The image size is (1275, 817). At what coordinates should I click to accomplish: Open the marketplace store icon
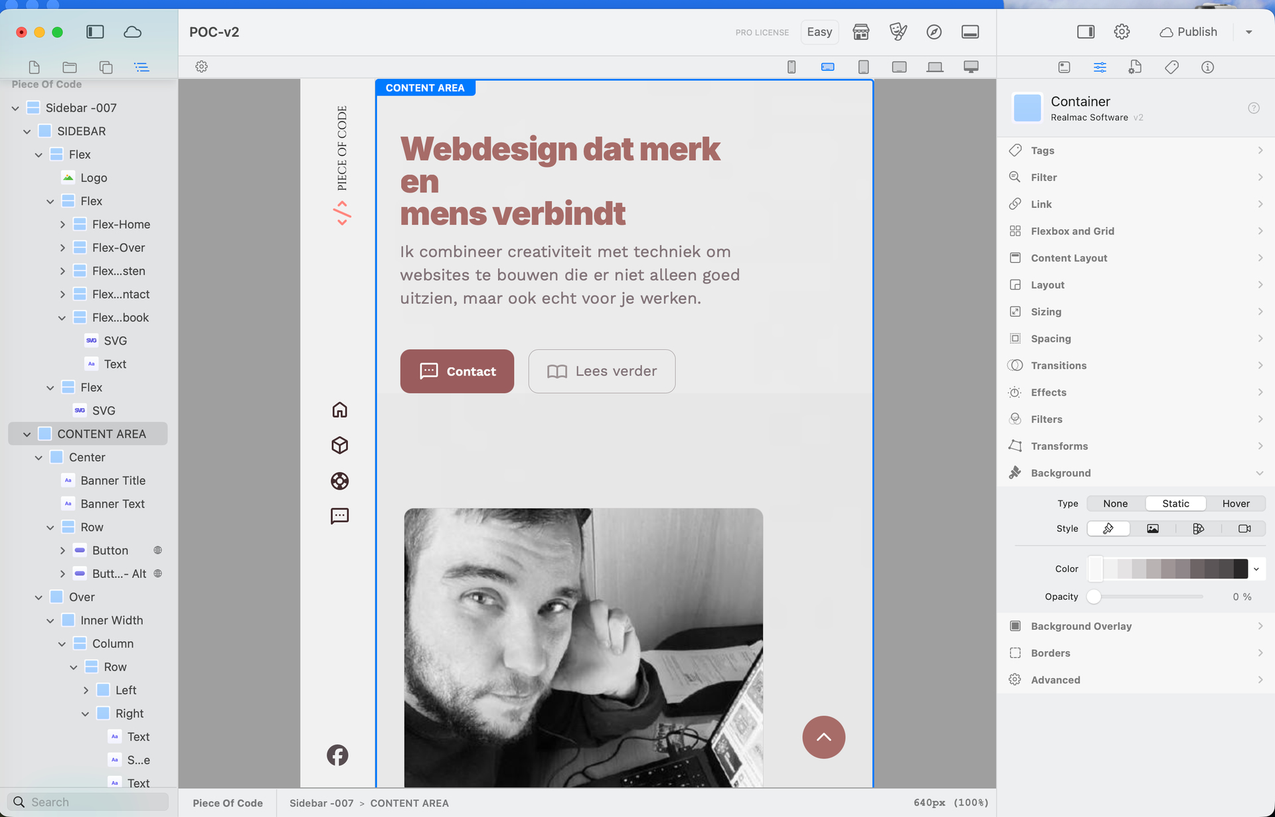click(x=861, y=32)
